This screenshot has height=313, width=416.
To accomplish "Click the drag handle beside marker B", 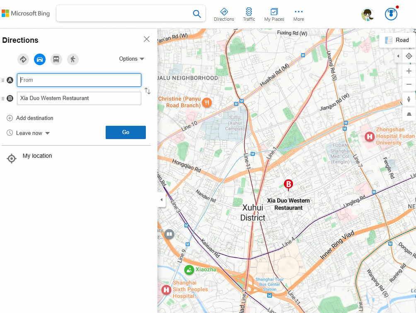I will [x=3, y=98].
